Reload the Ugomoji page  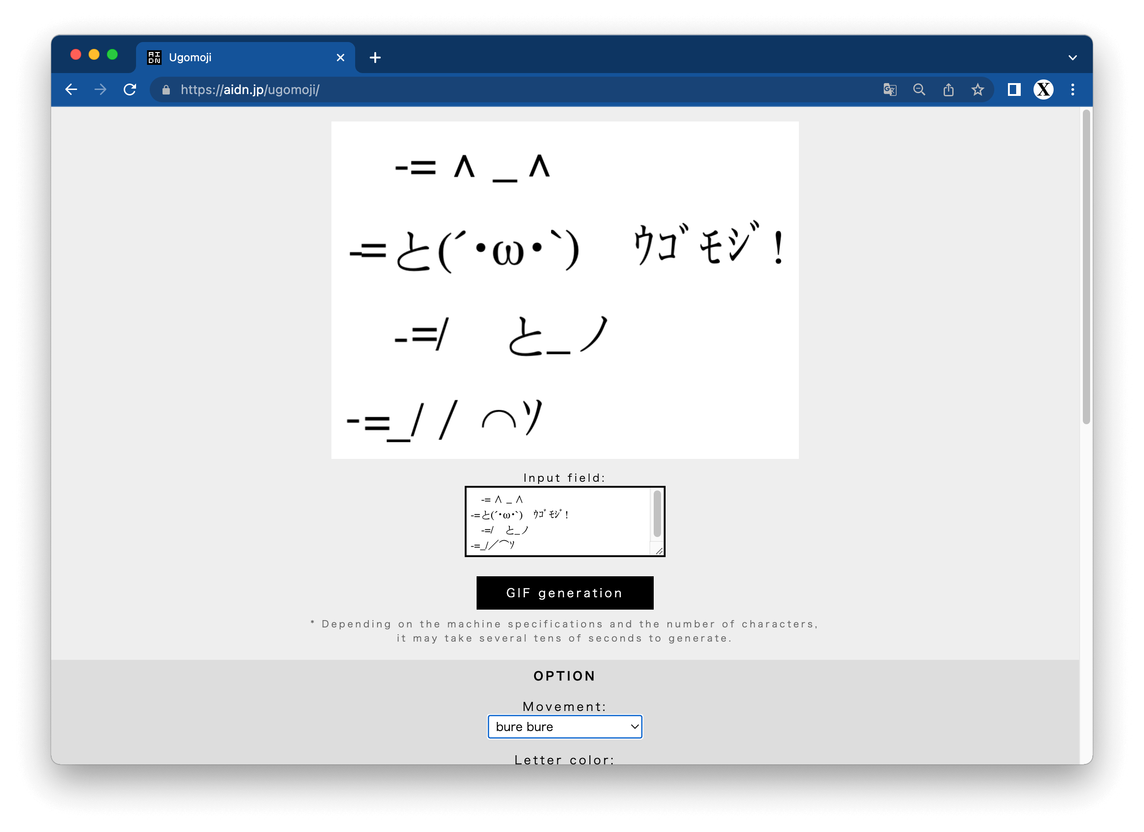[130, 90]
